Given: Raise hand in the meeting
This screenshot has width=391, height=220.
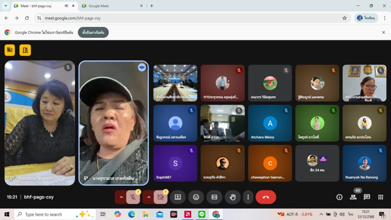Looking at the screenshot, I should pos(233,197).
